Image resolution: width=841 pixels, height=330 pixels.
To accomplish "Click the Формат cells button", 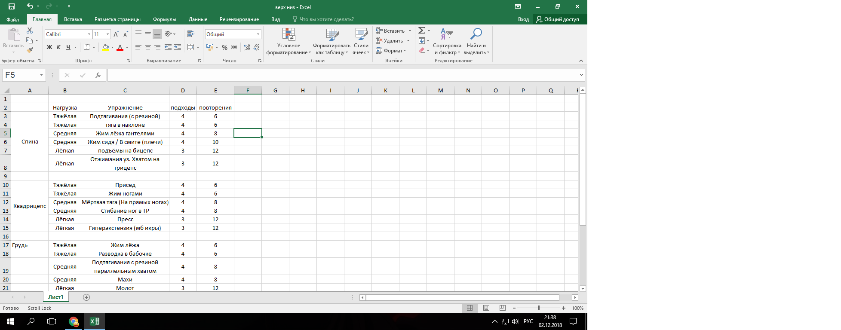I will (391, 50).
